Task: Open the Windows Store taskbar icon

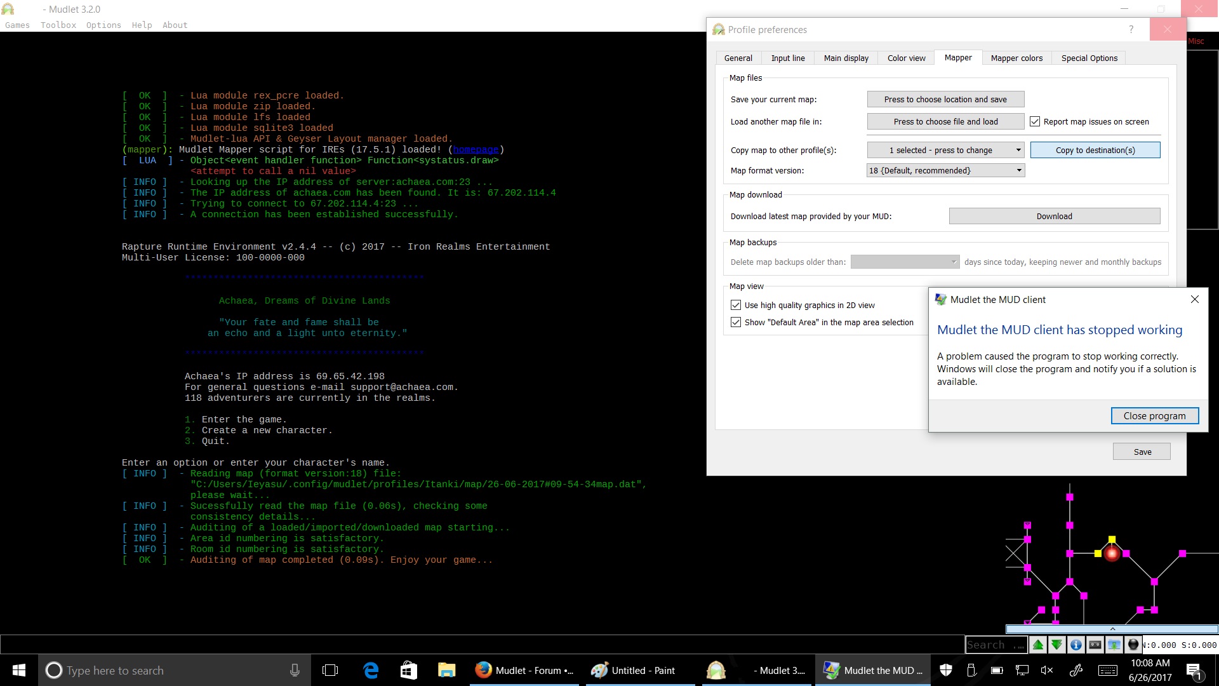Action: (x=409, y=670)
